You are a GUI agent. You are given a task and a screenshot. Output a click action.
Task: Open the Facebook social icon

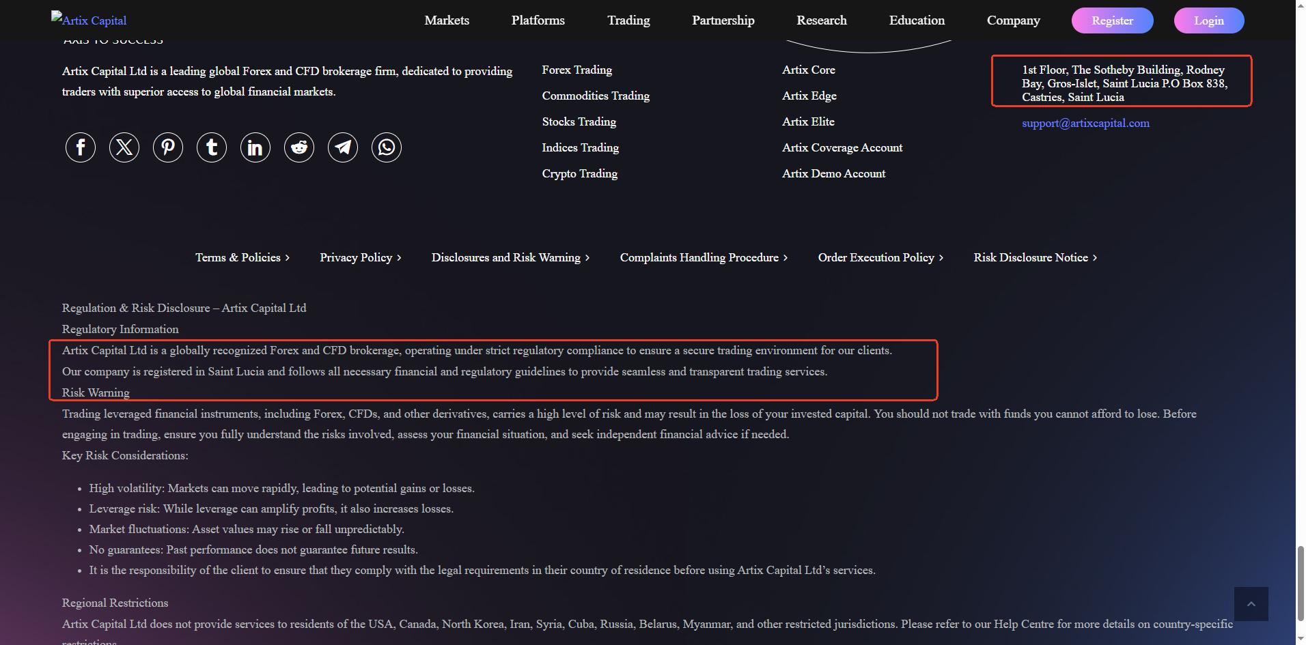81,147
